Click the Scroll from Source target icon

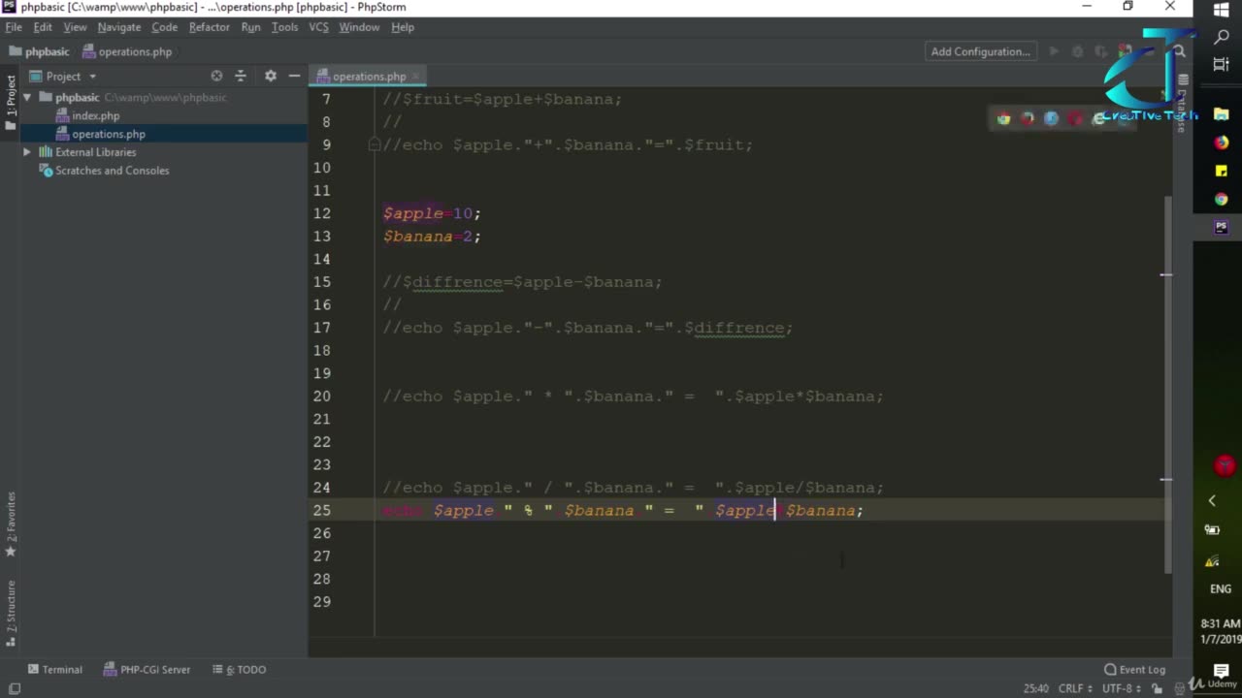[216, 76]
